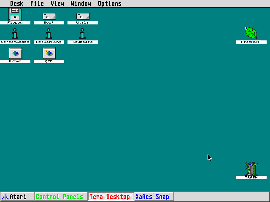
Task: Click the Screenmodes info icon
Action: [x=15, y=34]
